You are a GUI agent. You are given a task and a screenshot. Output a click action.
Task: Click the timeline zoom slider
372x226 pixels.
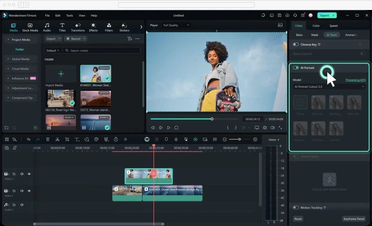tap(240, 139)
